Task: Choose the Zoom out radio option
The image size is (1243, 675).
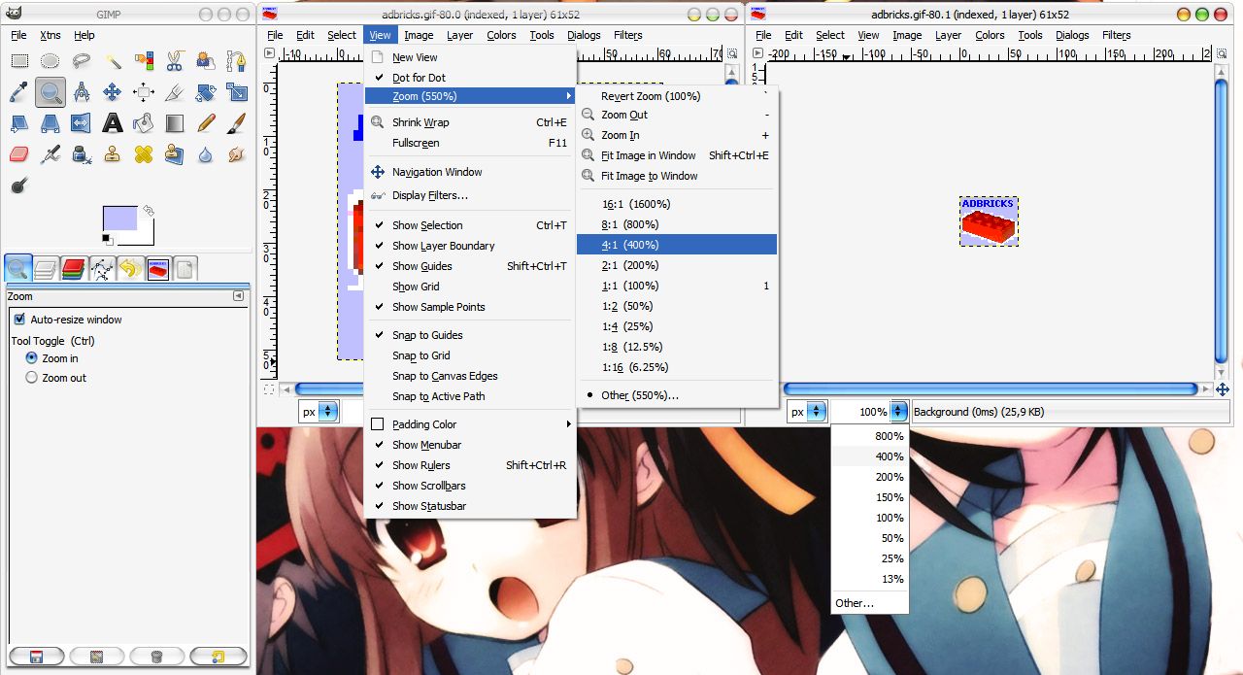Action: (x=32, y=378)
